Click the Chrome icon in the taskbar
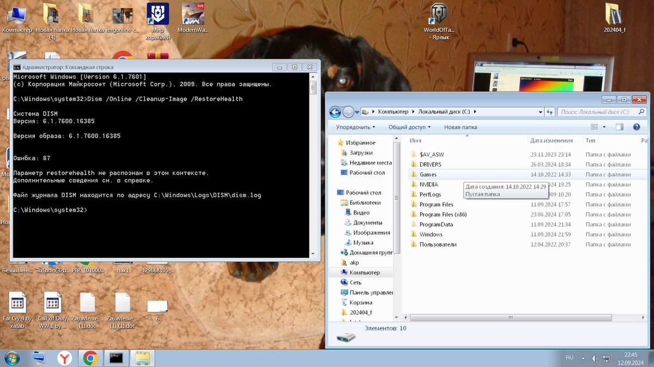 (x=90, y=358)
